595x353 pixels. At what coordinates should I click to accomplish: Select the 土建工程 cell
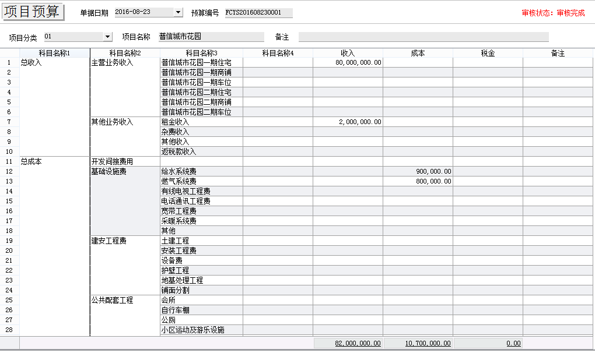pos(201,241)
